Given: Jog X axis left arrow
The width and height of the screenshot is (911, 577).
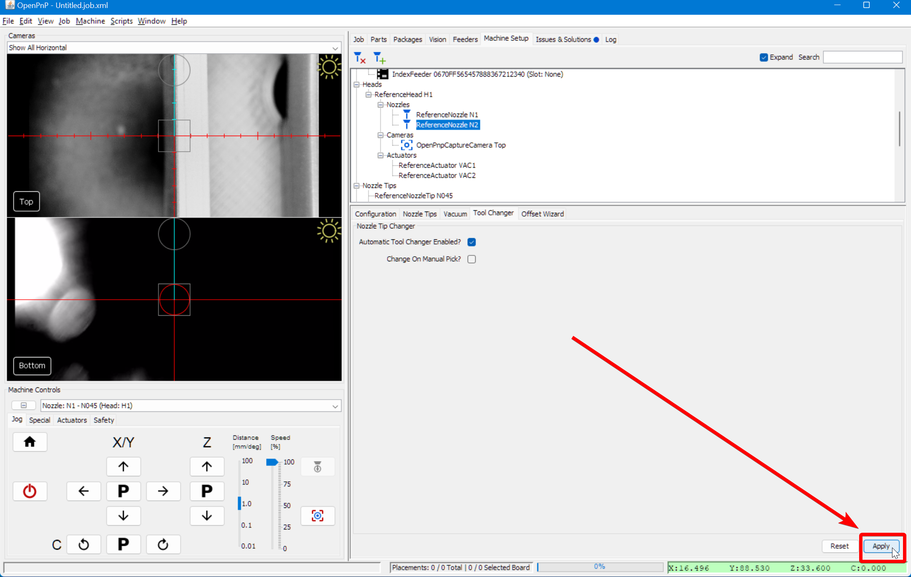Looking at the screenshot, I should coord(84,491).
